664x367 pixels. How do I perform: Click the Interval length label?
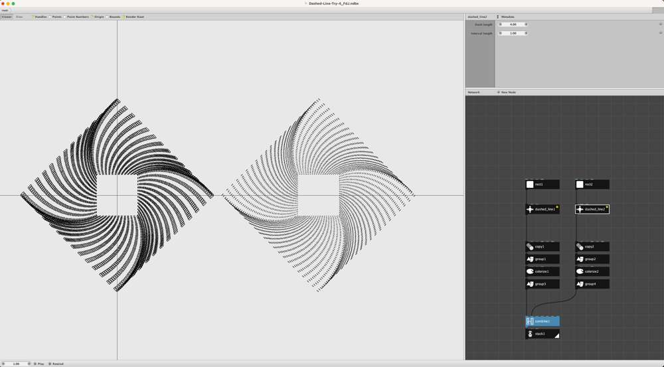[481, 33]
